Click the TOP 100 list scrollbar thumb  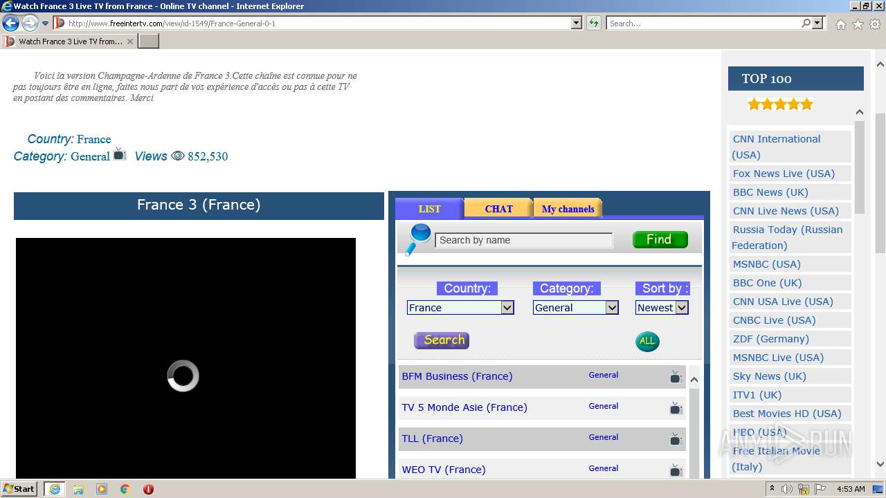[860, 167]
